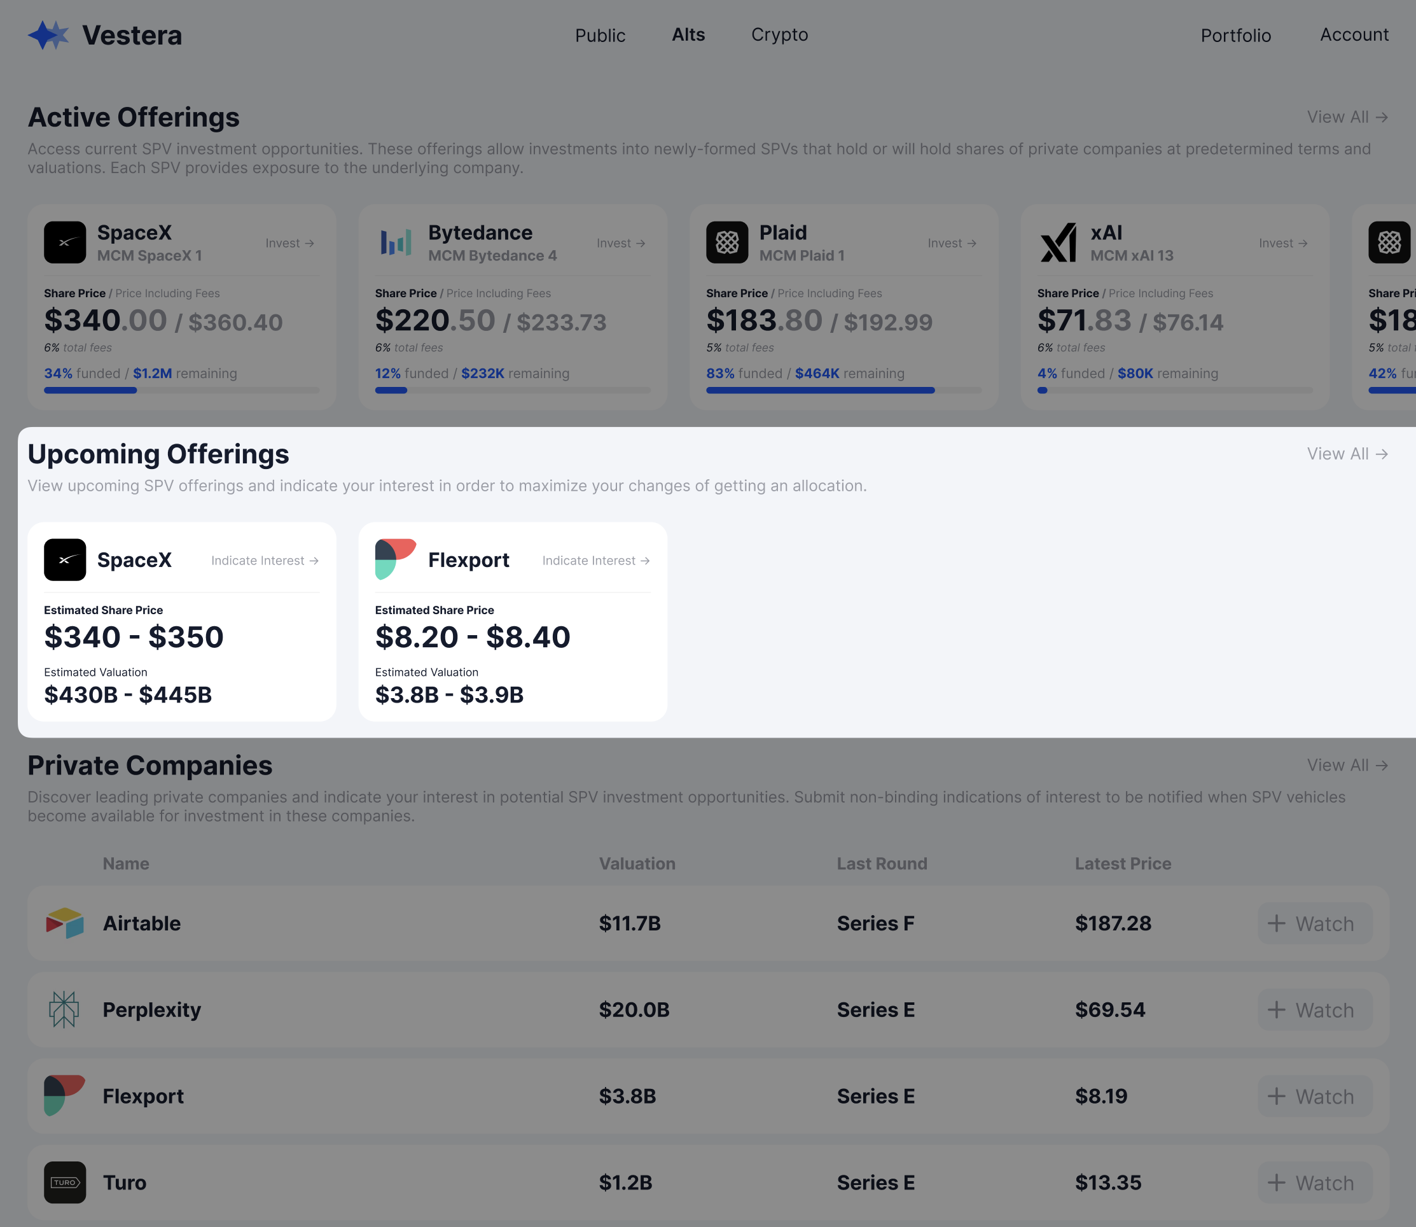Click the Perplexity logo icon

coord(65,1009)
